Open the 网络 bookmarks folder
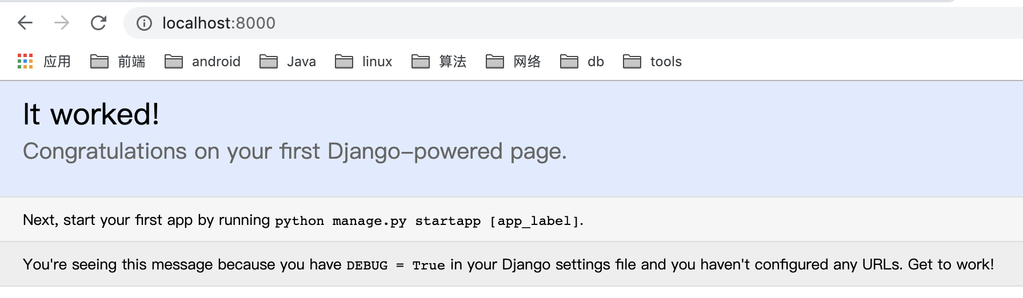Image resolution: width=1023 pixels, height=298 pixels. coord(513,61)
